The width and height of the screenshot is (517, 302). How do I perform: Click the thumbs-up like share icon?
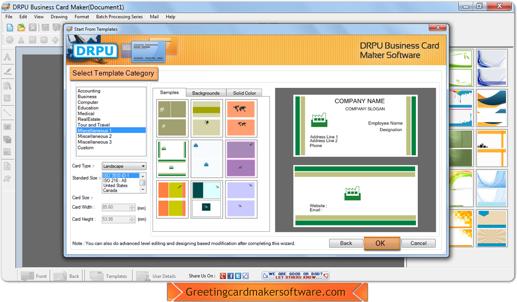[246, 276]
